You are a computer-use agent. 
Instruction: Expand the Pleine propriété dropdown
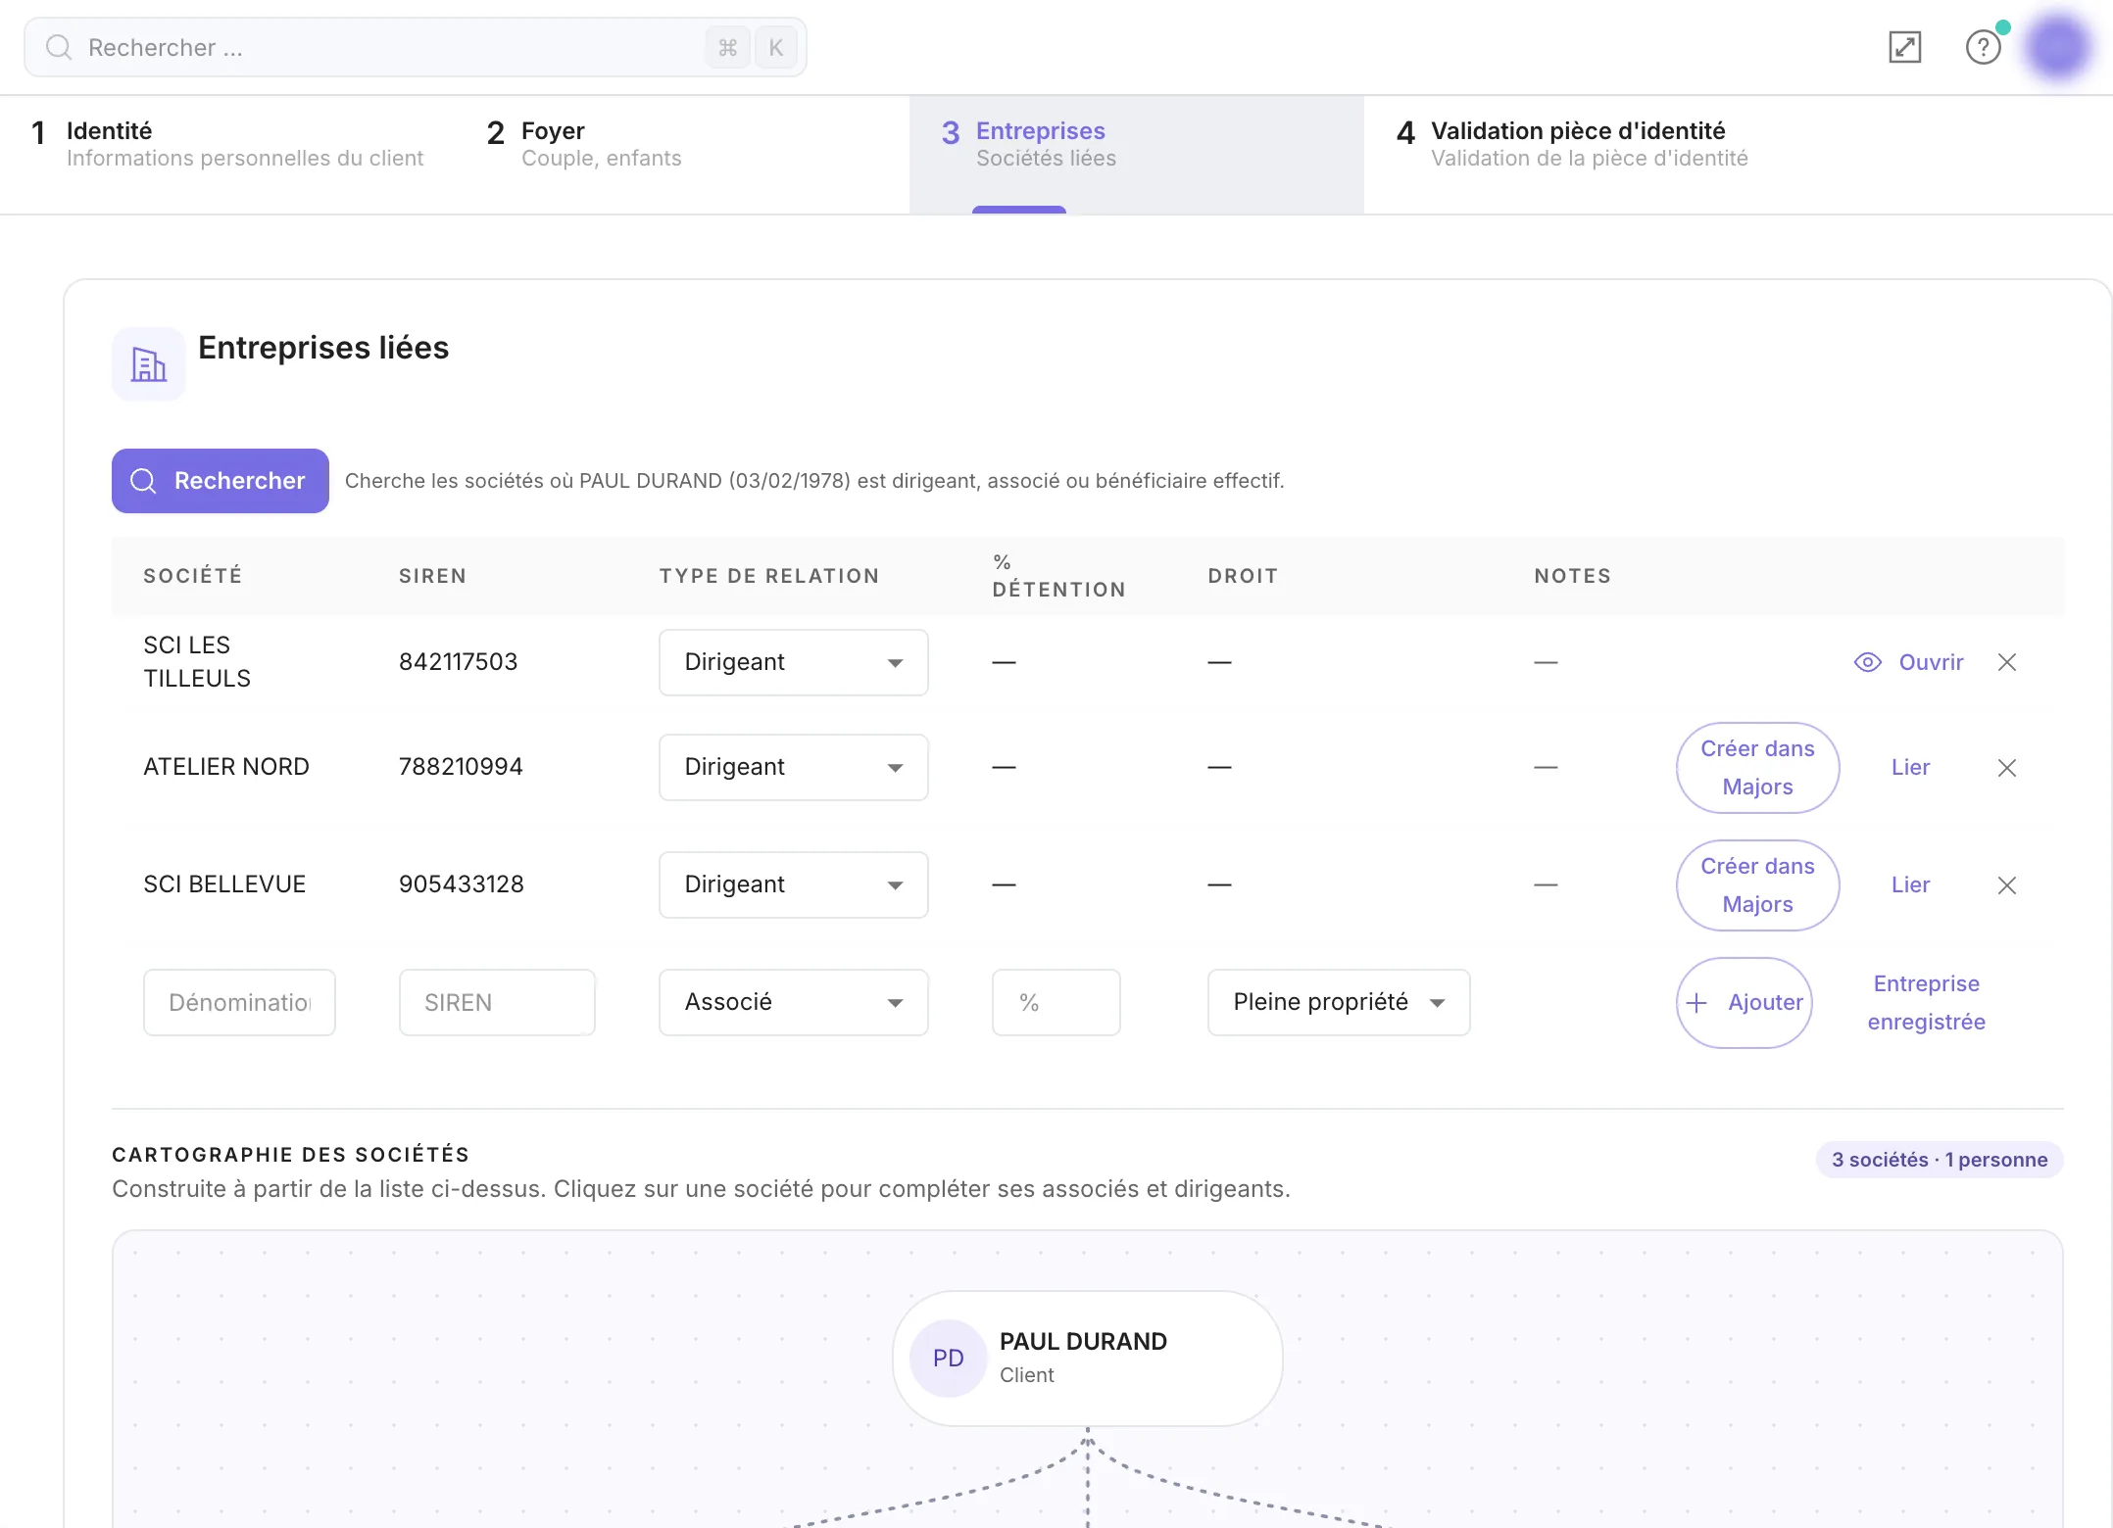pos(1339,1002)
